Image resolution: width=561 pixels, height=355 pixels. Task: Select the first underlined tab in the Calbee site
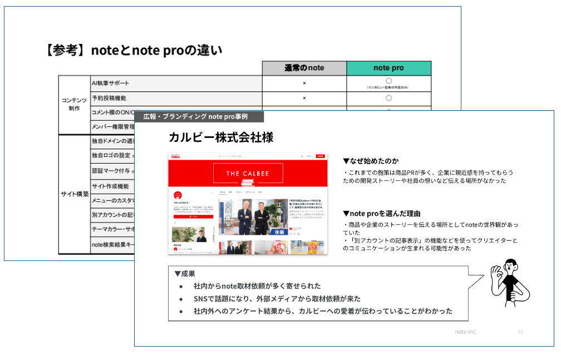tap(223, 192)
